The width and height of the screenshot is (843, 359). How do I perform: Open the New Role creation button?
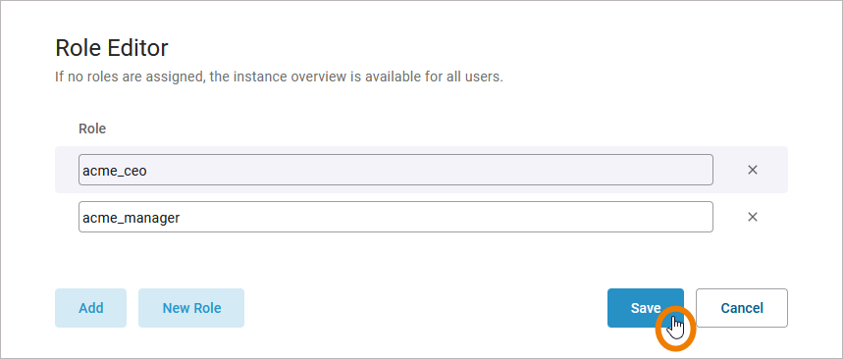point(191,308)
